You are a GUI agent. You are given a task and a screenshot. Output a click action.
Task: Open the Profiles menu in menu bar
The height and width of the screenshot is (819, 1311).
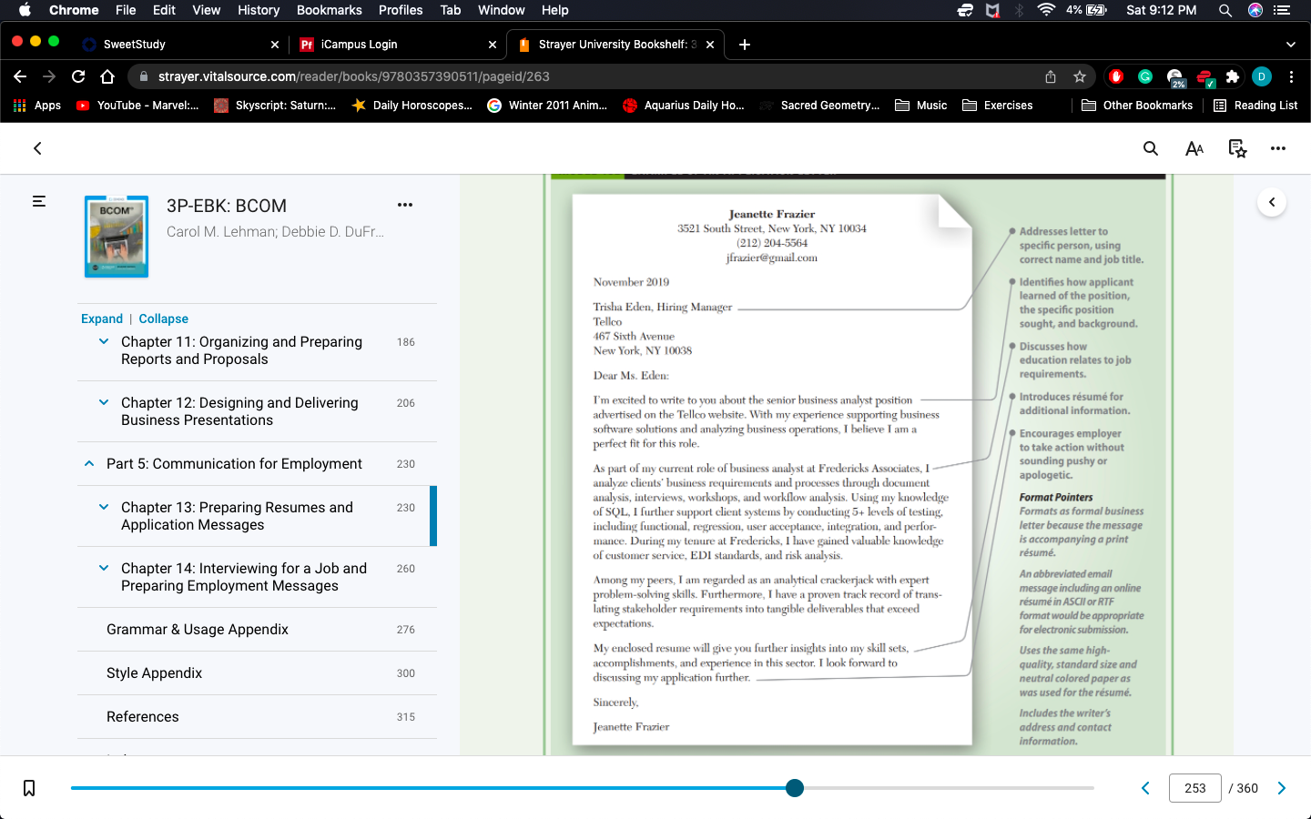401,10
